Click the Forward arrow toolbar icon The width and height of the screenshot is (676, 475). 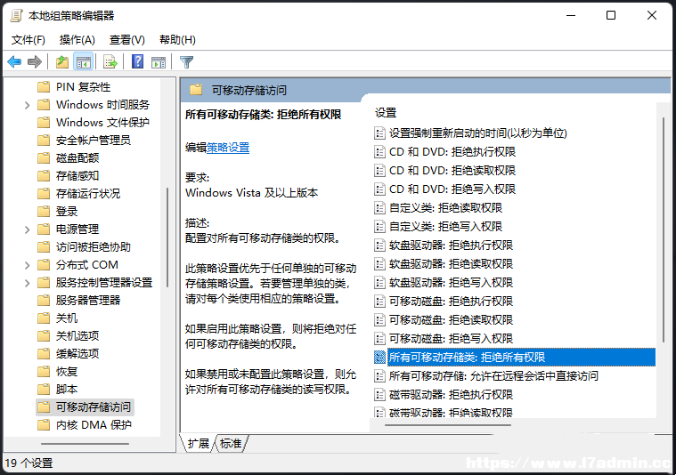[x=35, y=62]
